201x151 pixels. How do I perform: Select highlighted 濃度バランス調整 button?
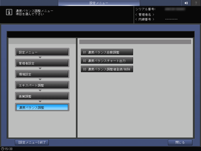coord(42,107)
